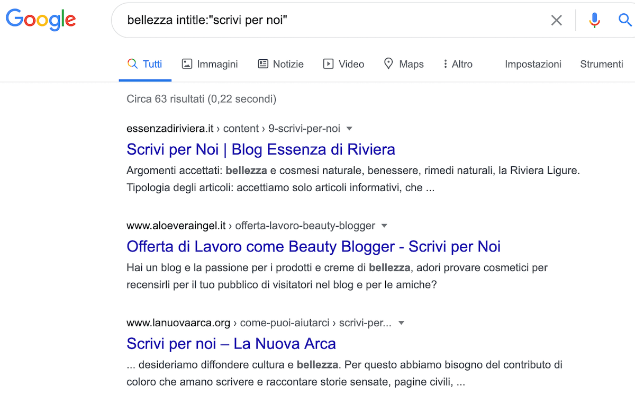
Task: Open Strumenti filters
Action: (602, 64)
